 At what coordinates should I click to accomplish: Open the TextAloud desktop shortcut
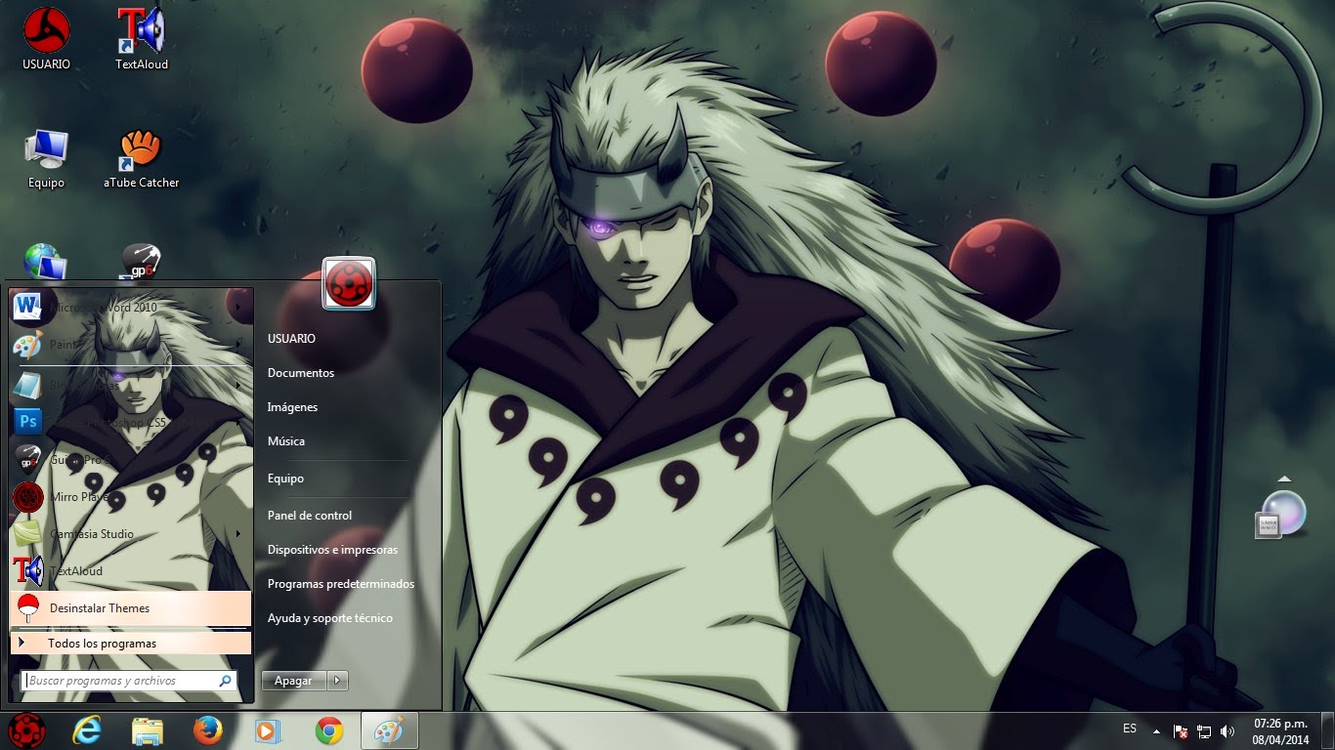(142, 38)
